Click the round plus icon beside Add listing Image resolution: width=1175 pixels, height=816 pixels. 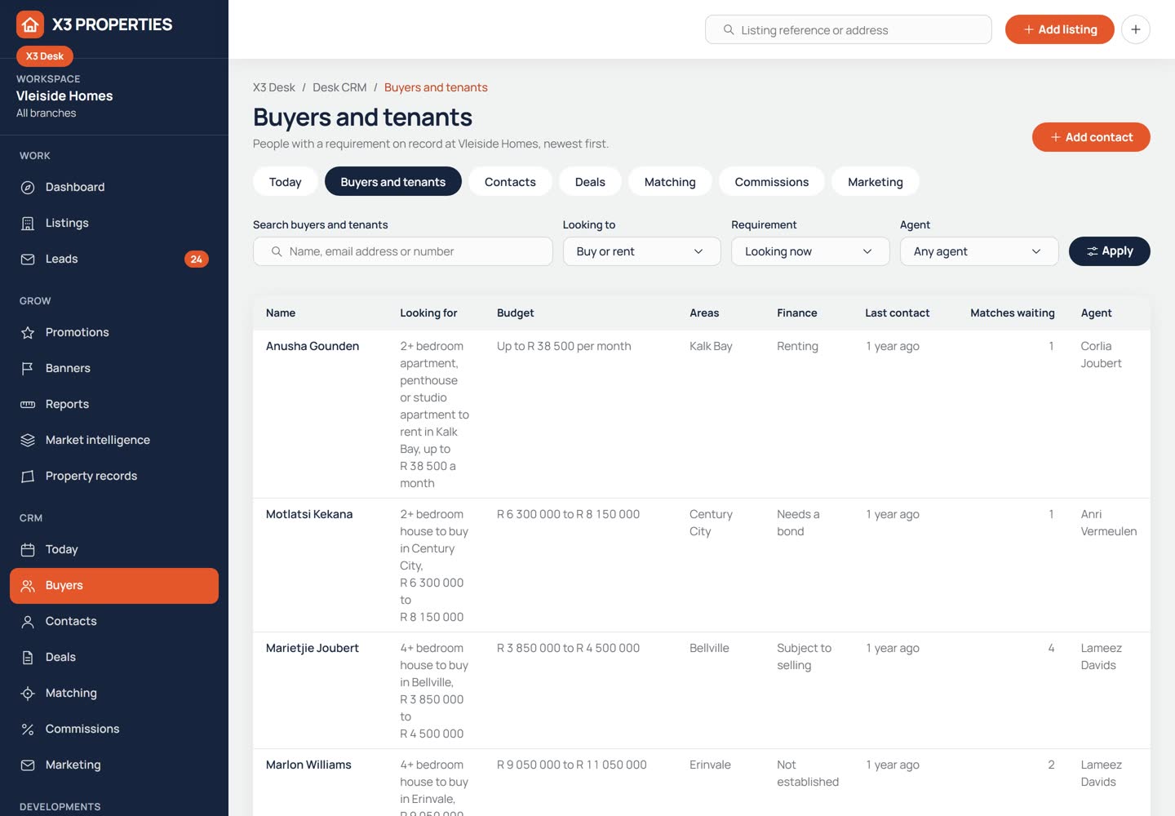[x=1136, y=29]
